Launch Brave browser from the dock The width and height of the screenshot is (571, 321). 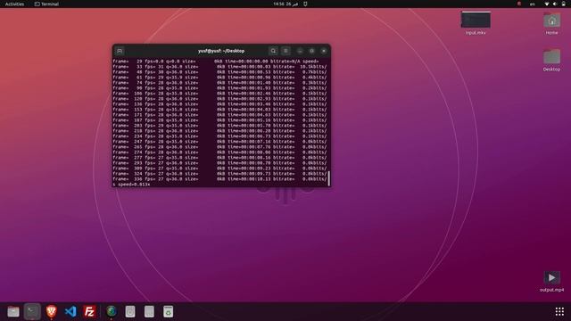52,311
